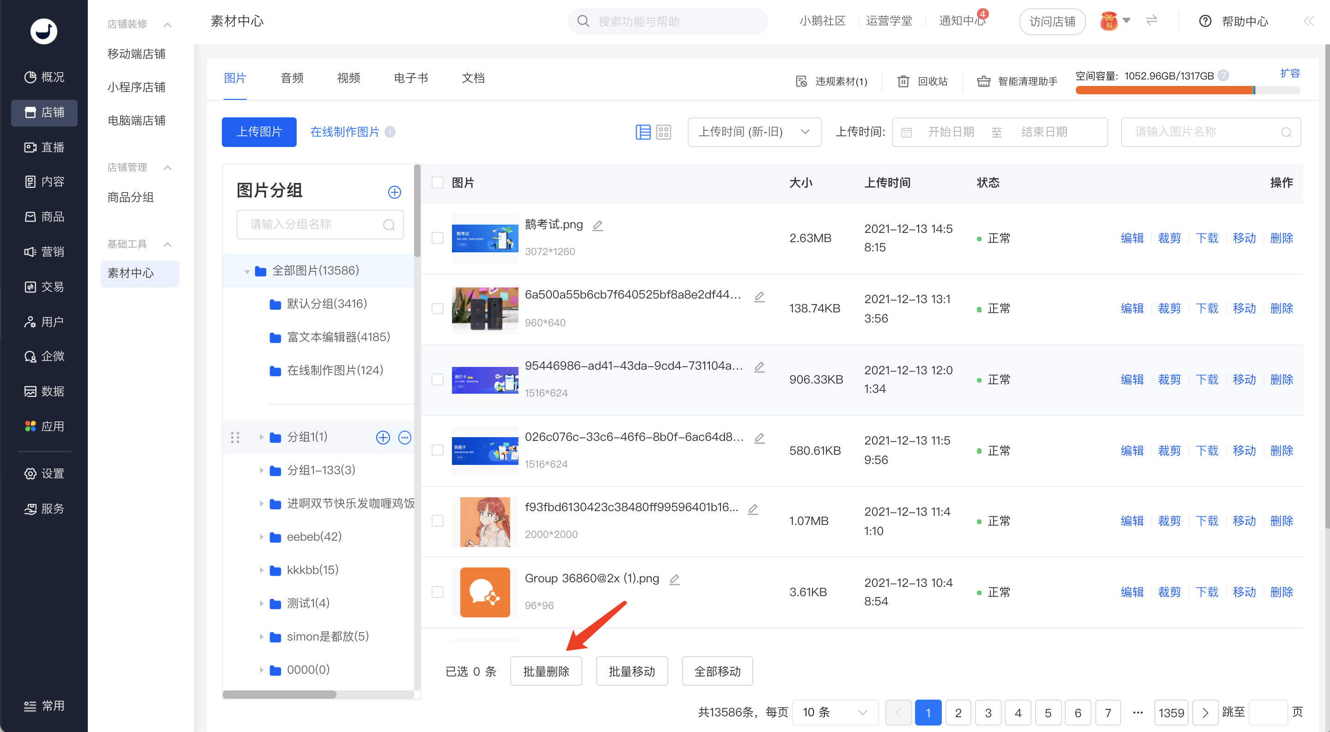Switch to the 视频 tab
The image size is (1330, 732).
[x=348, y=78]
